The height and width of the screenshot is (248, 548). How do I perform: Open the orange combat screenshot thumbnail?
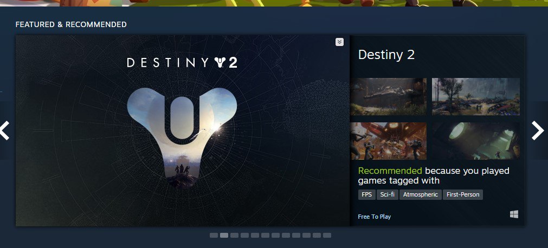point(388,141)
